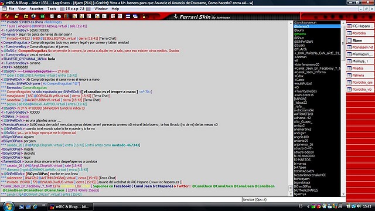Switch to the IRC-Hispano status window
Screen dimensions: 375x211
pyautogui.click(x=360, y=26)
